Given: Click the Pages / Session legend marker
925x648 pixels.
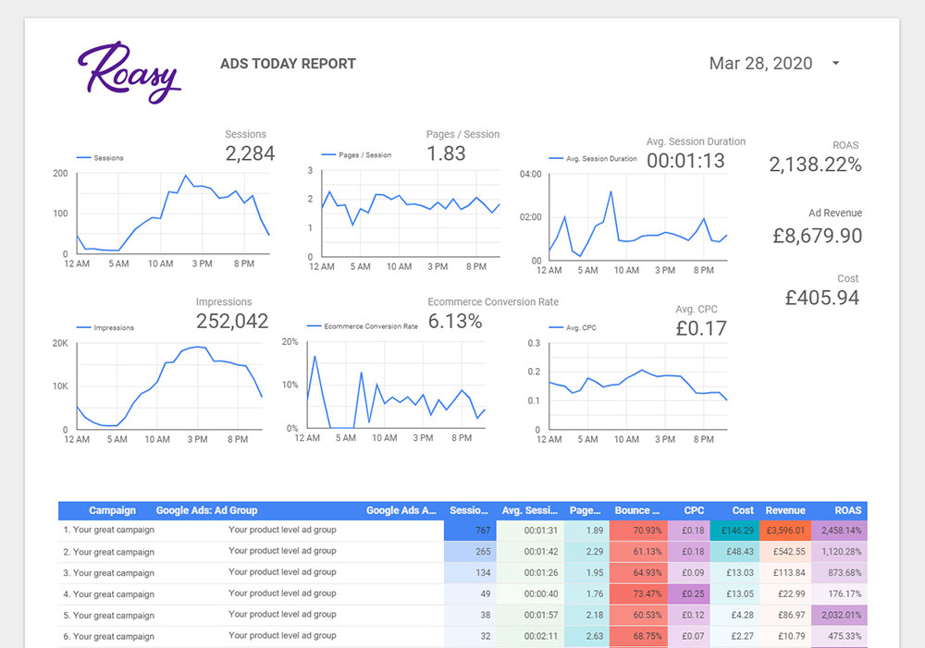Looking at the screenshot, I should coord(328,155).
